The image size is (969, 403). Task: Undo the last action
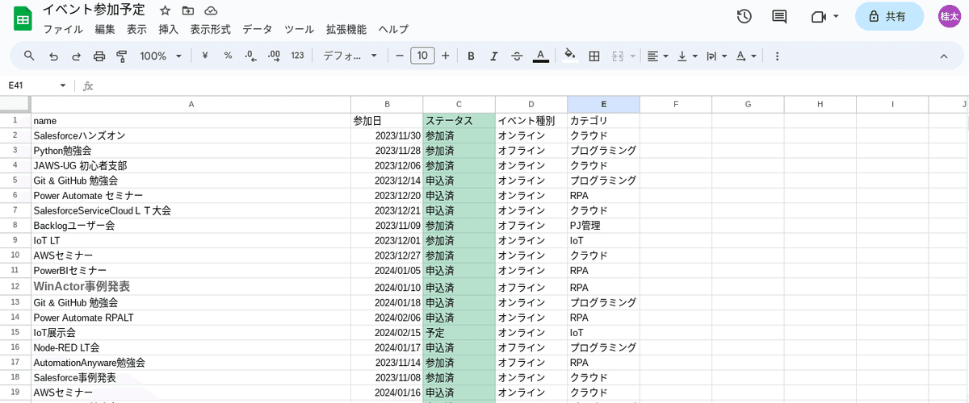click(53, 56)
